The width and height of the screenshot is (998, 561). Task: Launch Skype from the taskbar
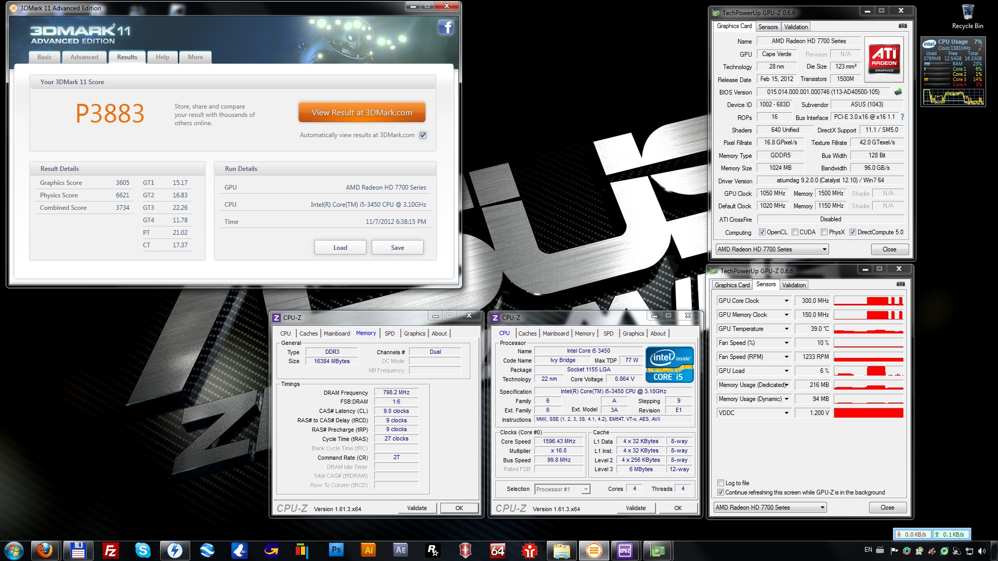[x=142, y=550]
